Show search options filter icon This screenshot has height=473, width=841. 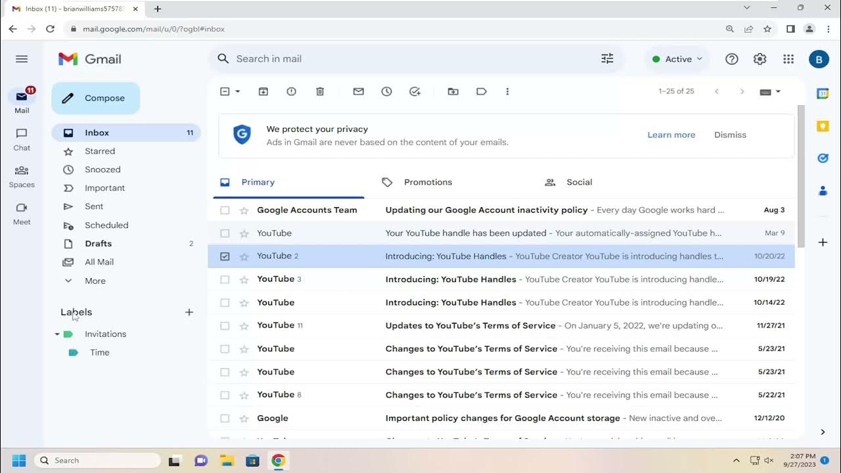point(608,59)
